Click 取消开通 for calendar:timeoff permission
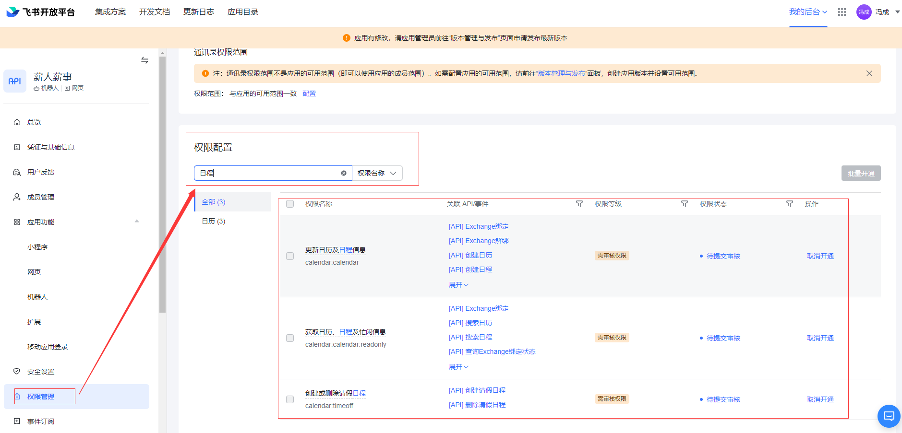902x433 pixels. tap(820, 399)
